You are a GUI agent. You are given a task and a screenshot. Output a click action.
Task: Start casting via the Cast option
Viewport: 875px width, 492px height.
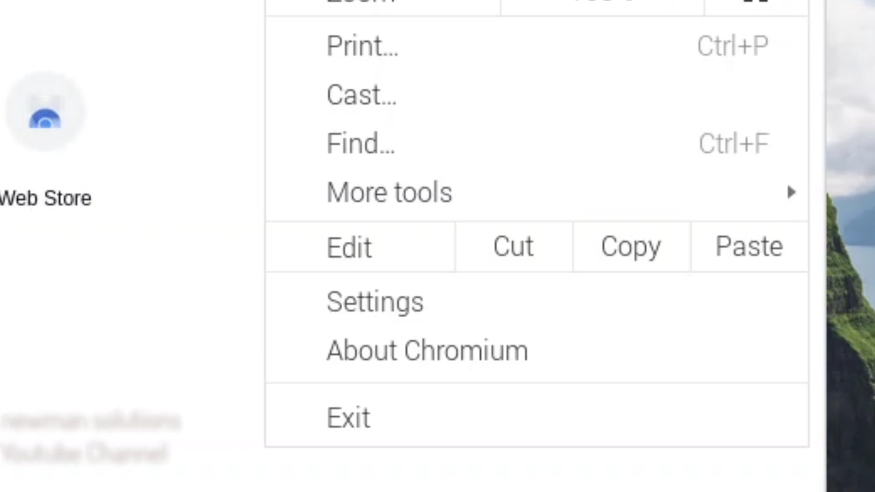(361, 95)
